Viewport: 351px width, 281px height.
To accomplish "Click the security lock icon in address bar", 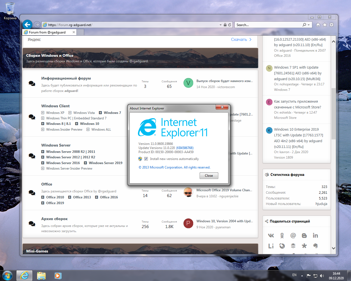I will click(225, 25).
